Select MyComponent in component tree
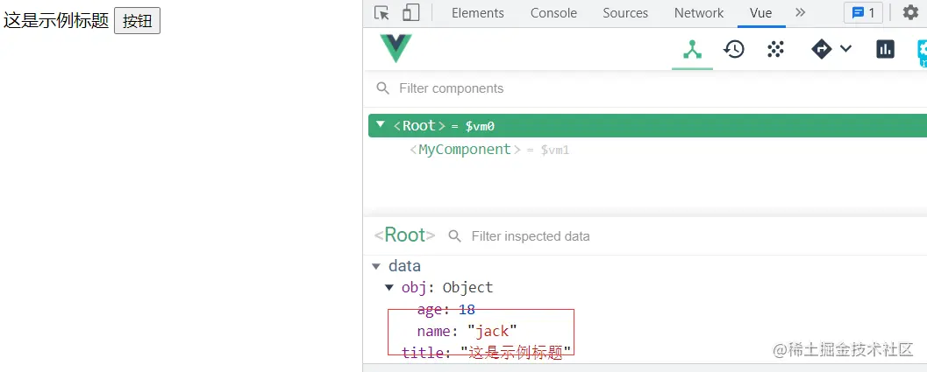This screenshot has width=927, height=372. click(464, 150)
